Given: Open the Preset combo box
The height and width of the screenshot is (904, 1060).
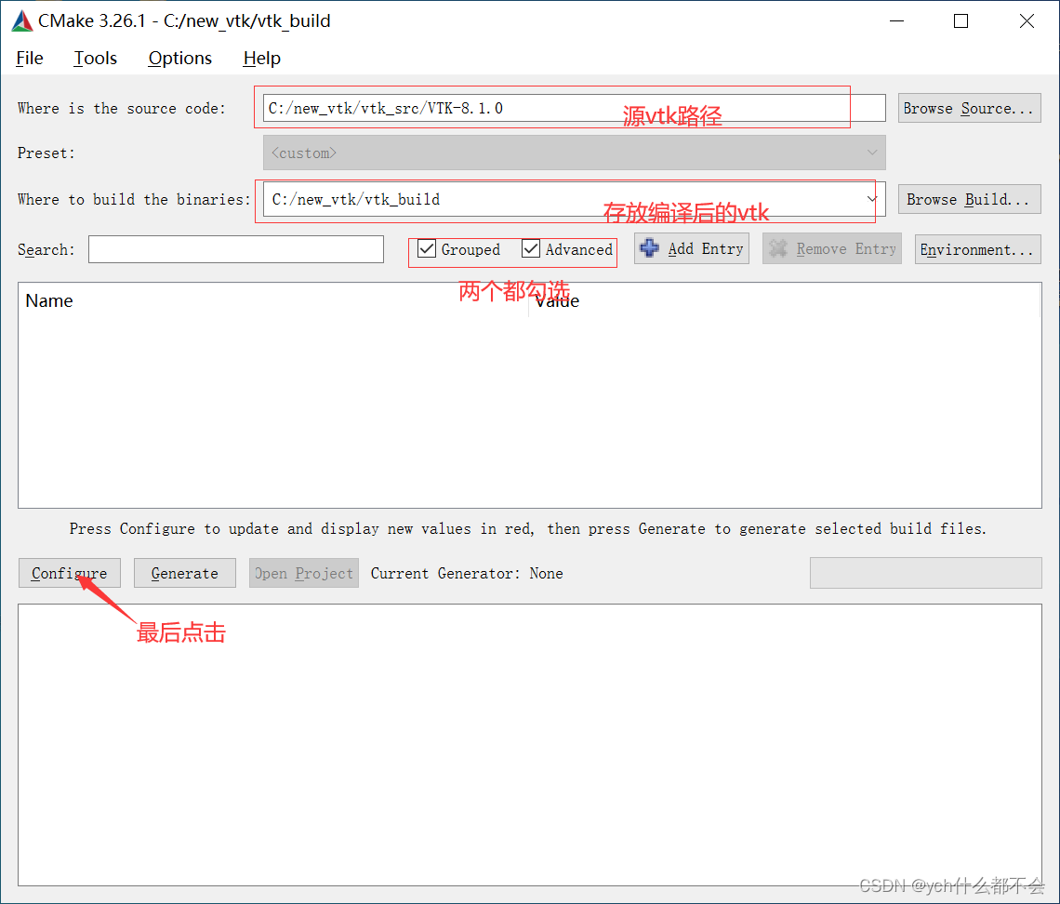Looking at the screenshot, I should point(572,153).
